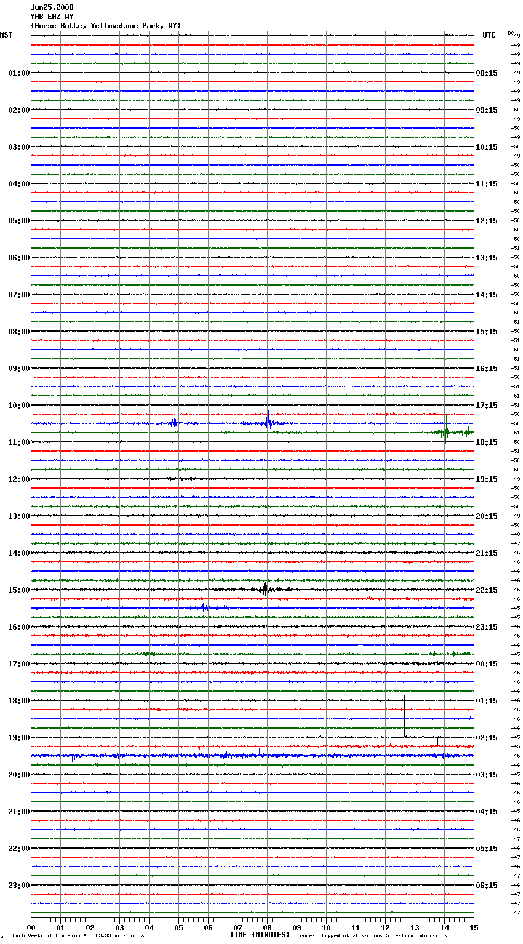Select the 02:15 UTC time label
523x944 pixels.
click(487, 738)
